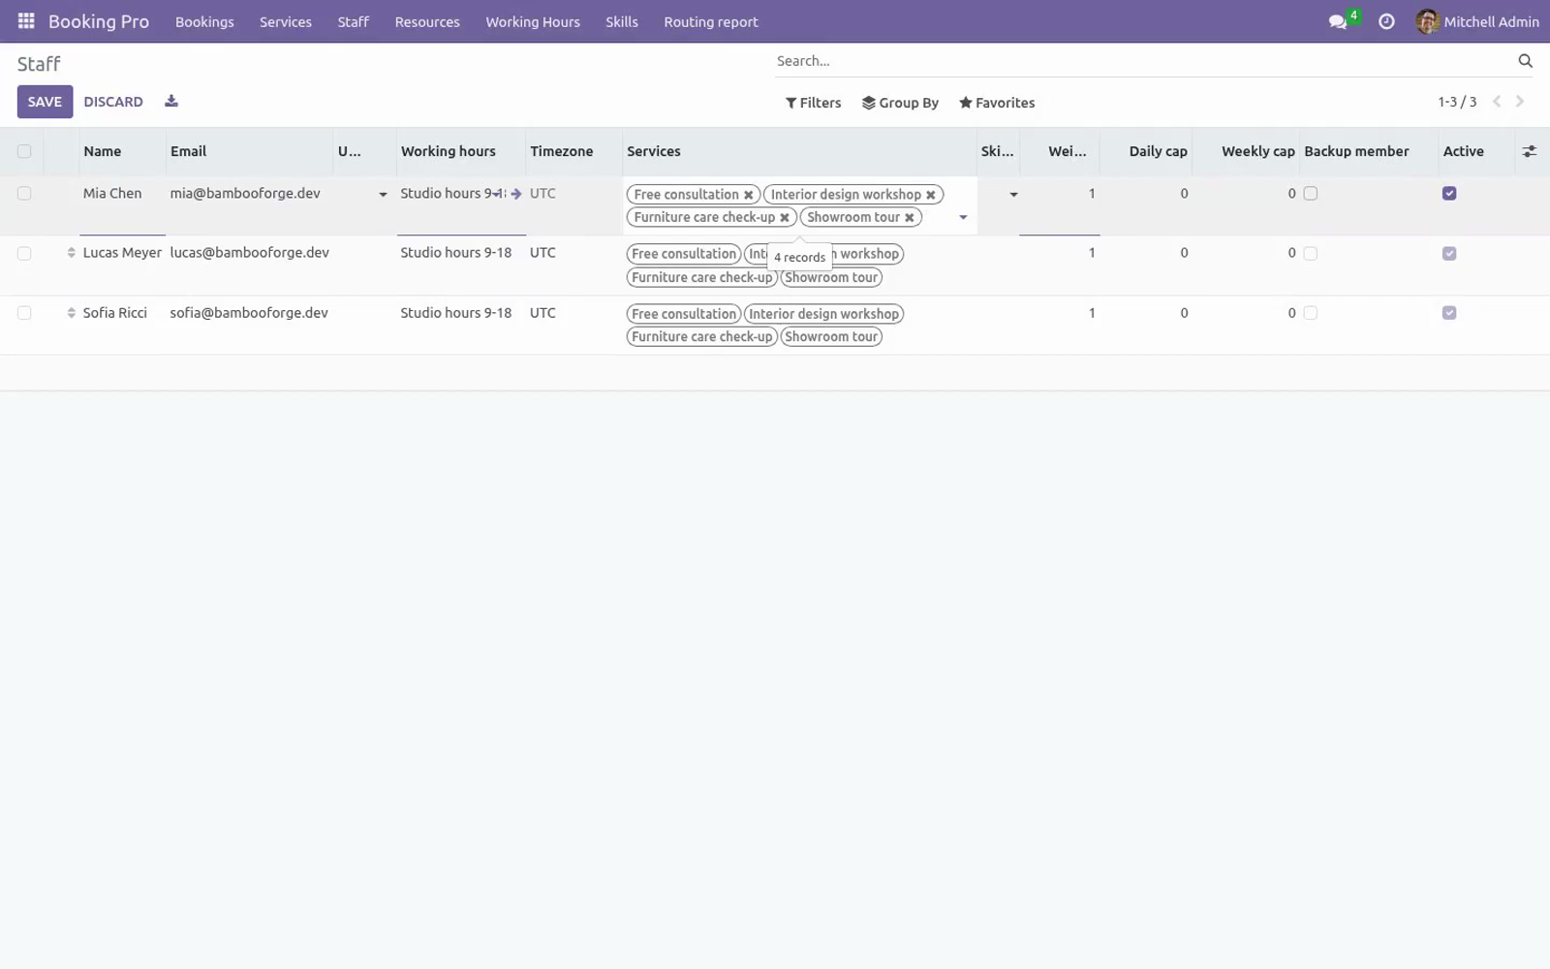This screenshot has height=969, width=1550.
Task: Open the activities clock icon
Action: click(x=1386, y=21)
